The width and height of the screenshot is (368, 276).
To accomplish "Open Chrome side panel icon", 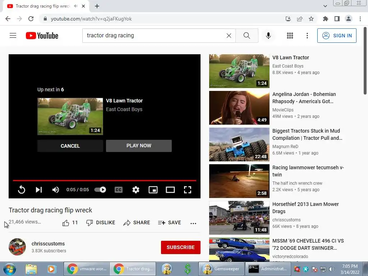I will 337,19.
